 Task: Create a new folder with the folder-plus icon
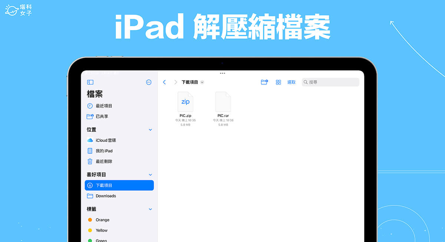[264, 82]
